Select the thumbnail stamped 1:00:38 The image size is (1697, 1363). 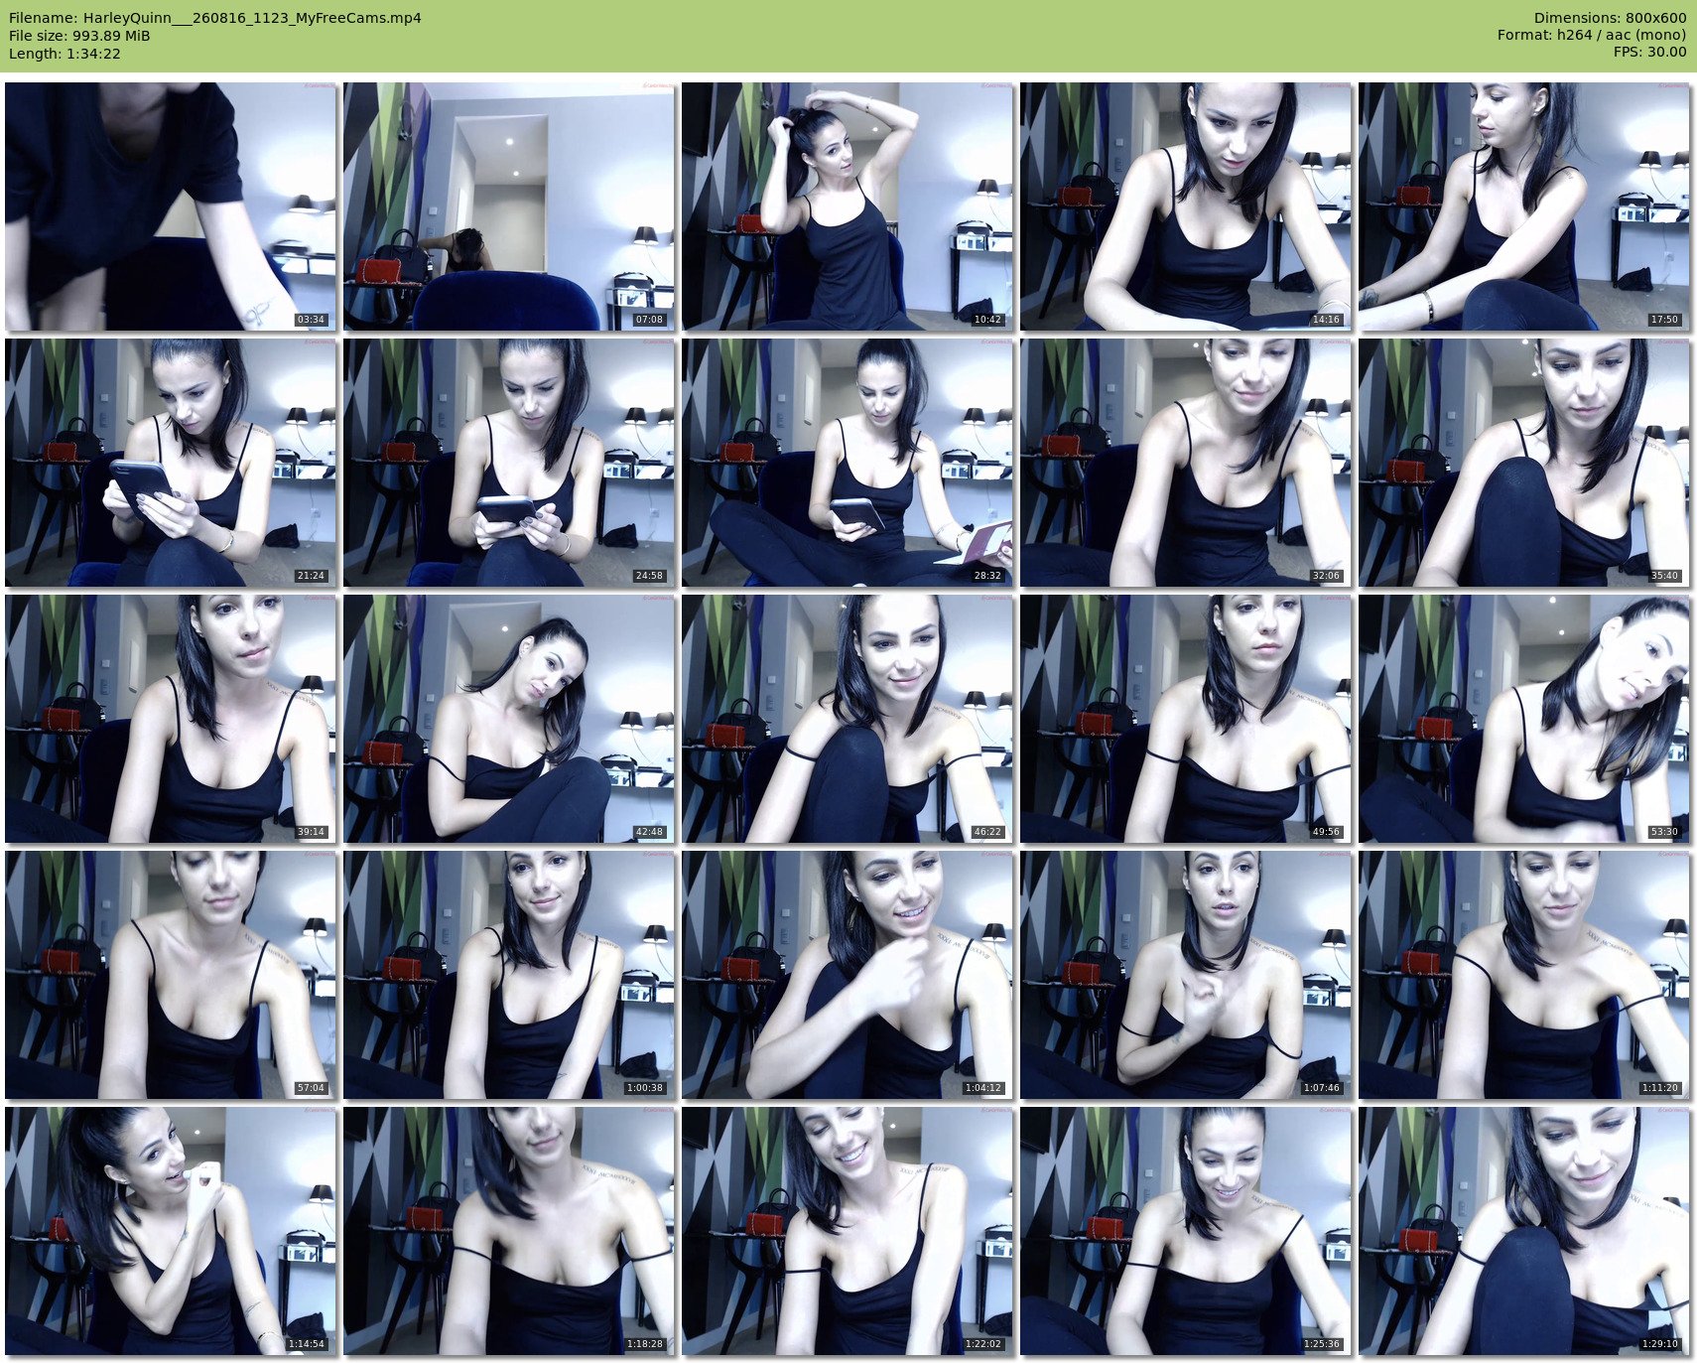point(509,975)
